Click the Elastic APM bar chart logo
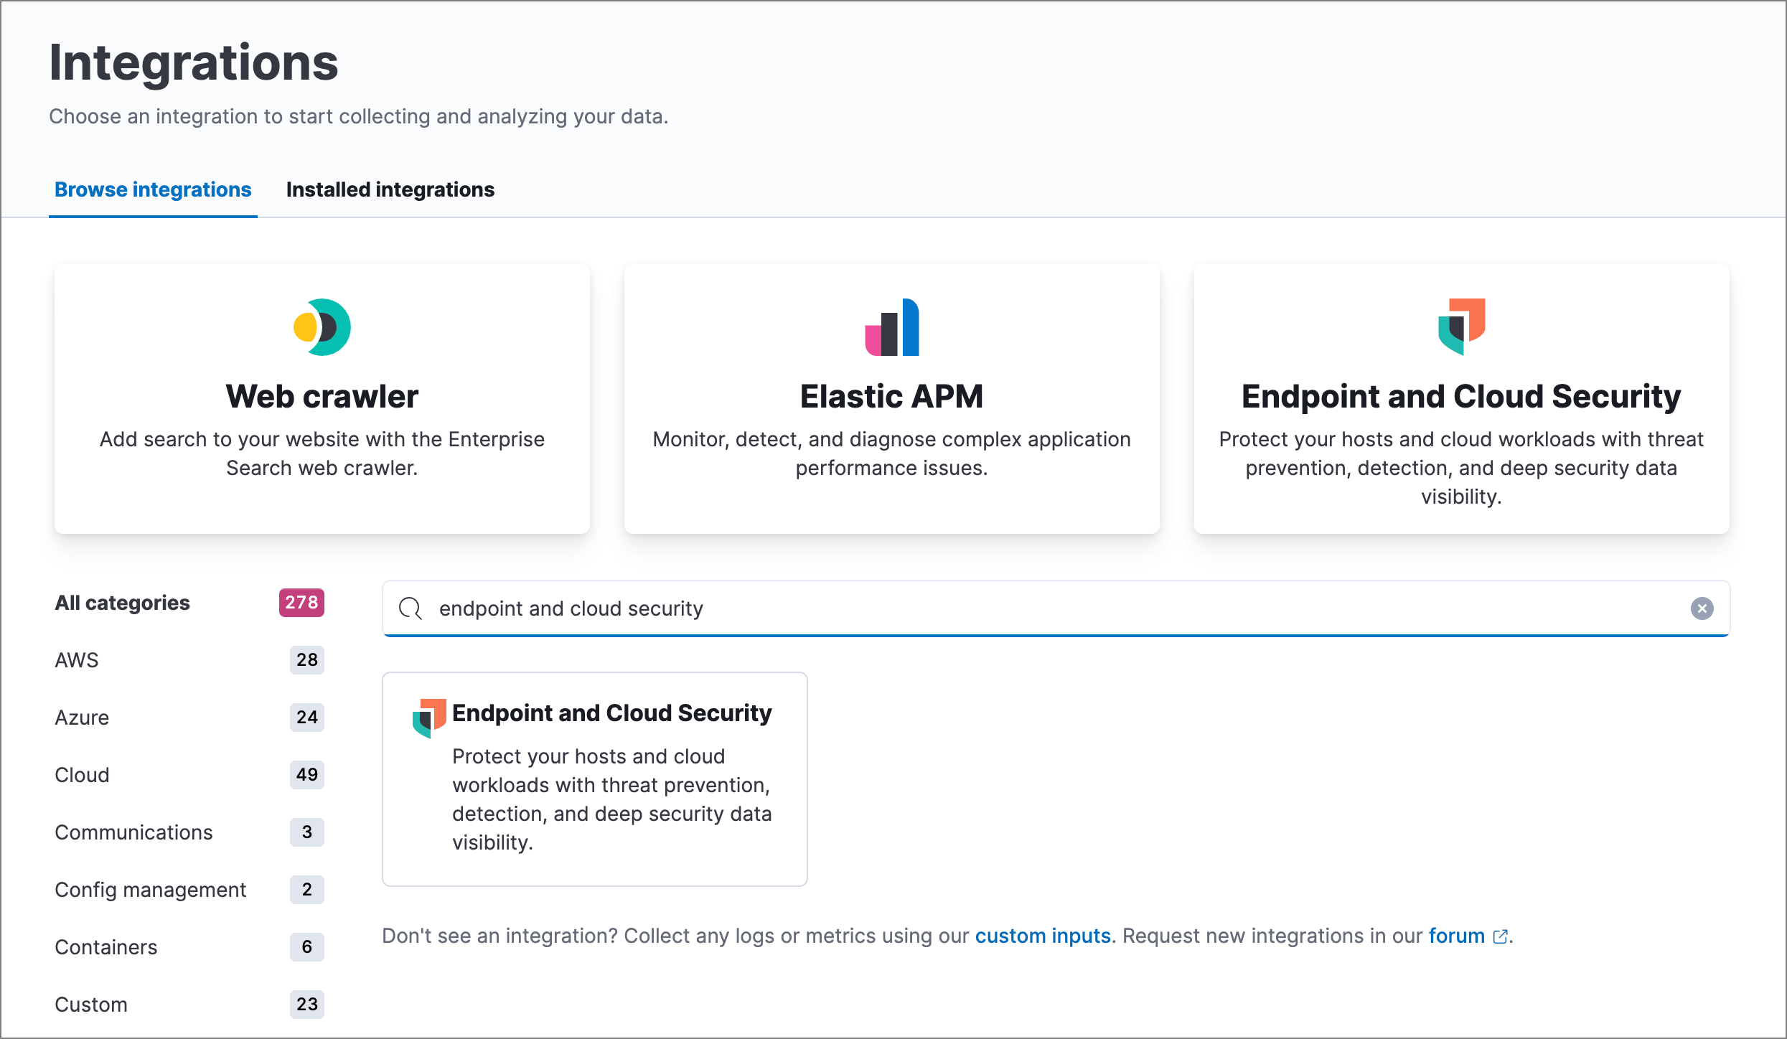This screenshot has height=1039, width=1787. [x=891, y=327]
